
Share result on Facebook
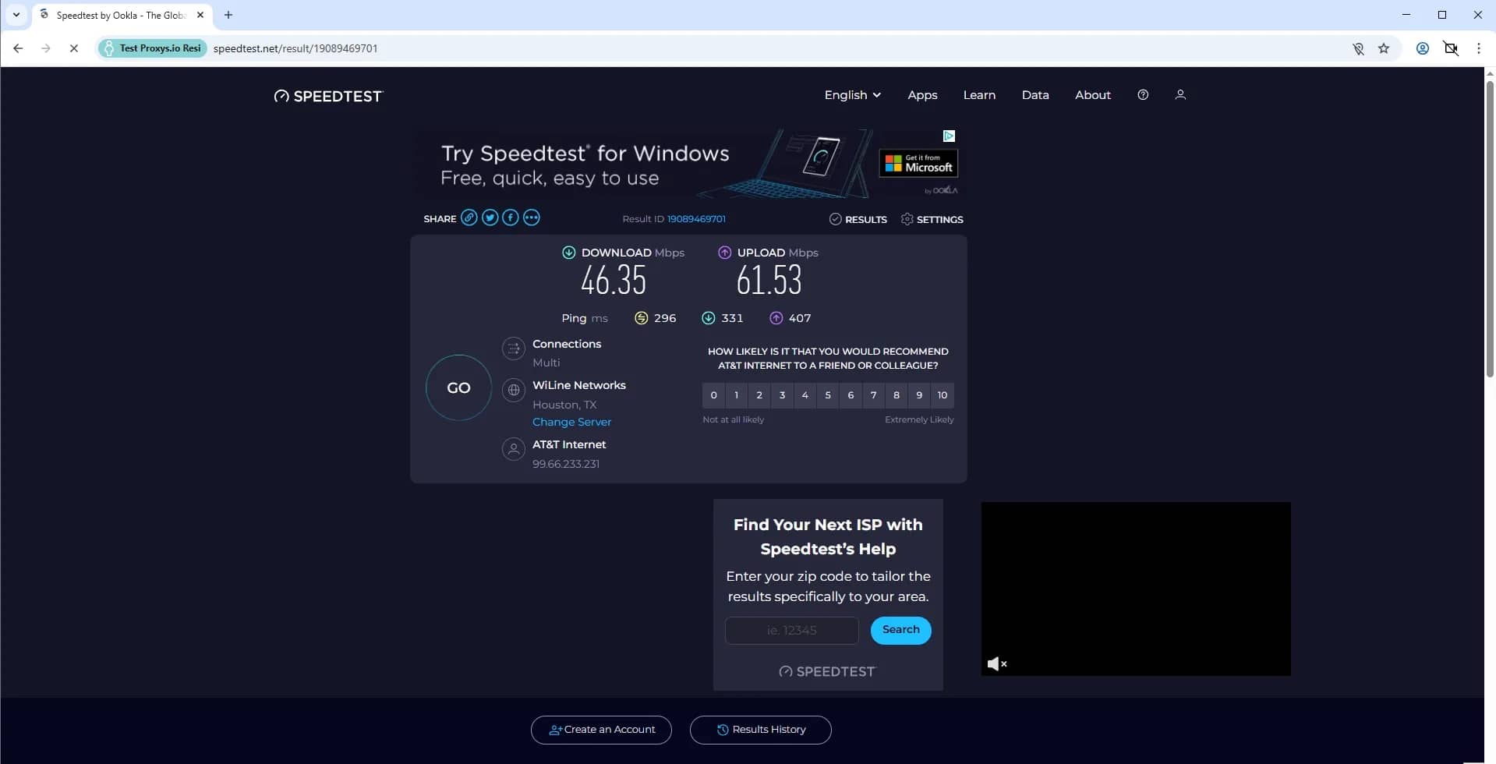click(x=511, y=218)
